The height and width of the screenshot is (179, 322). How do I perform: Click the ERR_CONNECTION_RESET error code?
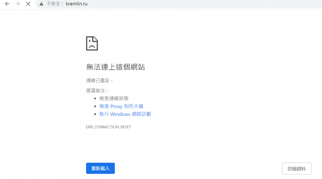point(109,127)
